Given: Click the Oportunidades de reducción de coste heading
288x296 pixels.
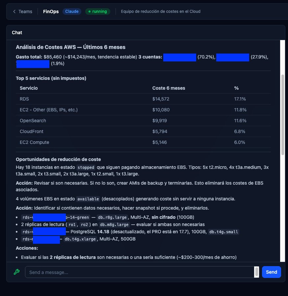Looking at the screenshot, I should (x=58, y=159).
